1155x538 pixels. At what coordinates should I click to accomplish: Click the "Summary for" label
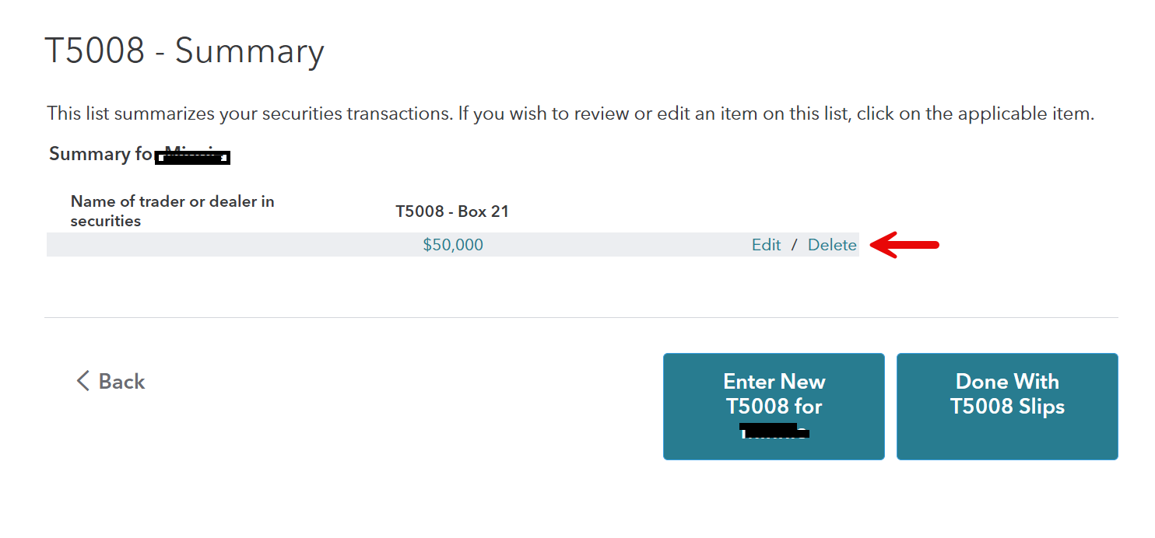[101, 154]
